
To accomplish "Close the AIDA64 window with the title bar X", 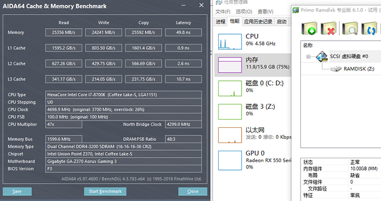I will [201, 5].
